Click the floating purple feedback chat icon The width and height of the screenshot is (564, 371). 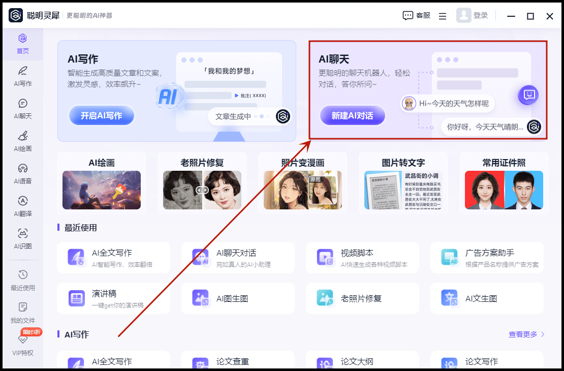(528, 95)
